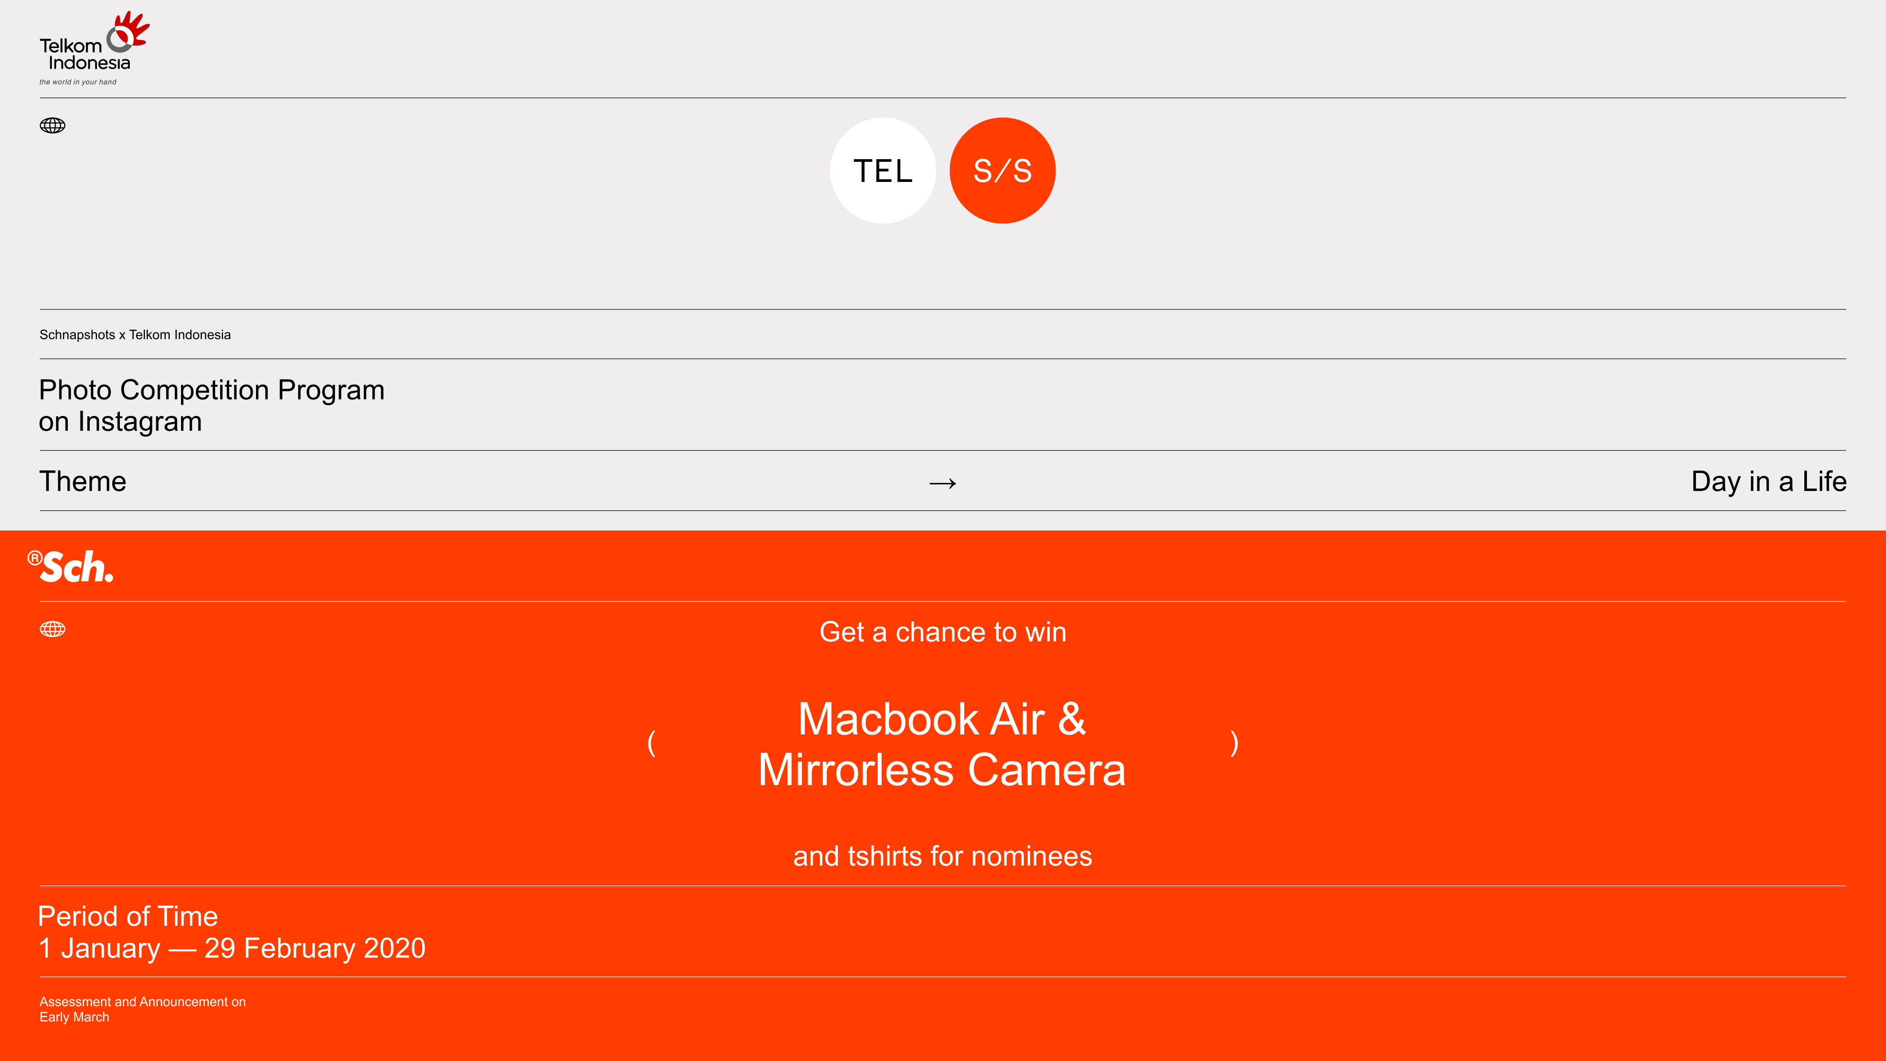Click the Macbook Air & Mirrorless Camera headline
Viewport: 1886px width, 1061px height.
click(x=942, y=744)
